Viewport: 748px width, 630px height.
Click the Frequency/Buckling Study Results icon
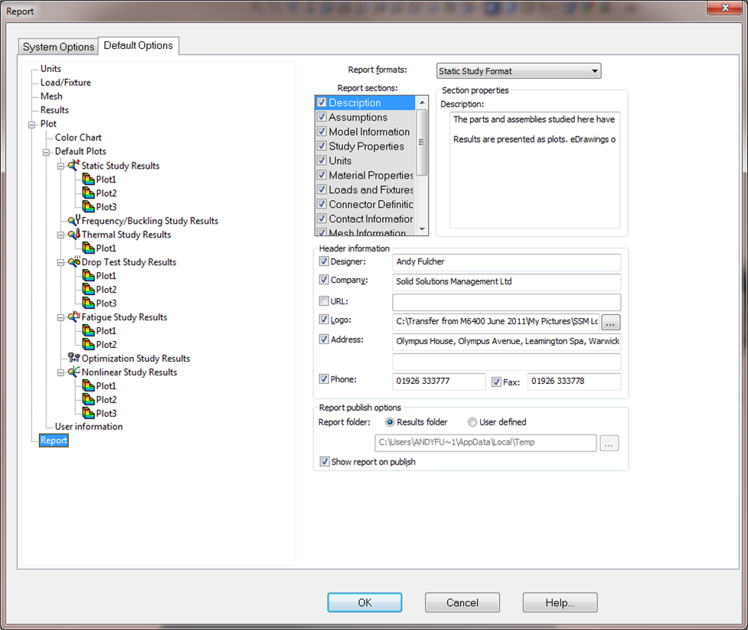tap(74, 221)
